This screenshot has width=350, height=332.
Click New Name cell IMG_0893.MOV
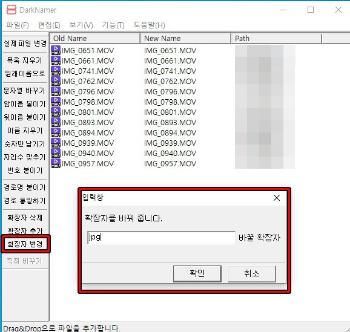coord(170,122)
